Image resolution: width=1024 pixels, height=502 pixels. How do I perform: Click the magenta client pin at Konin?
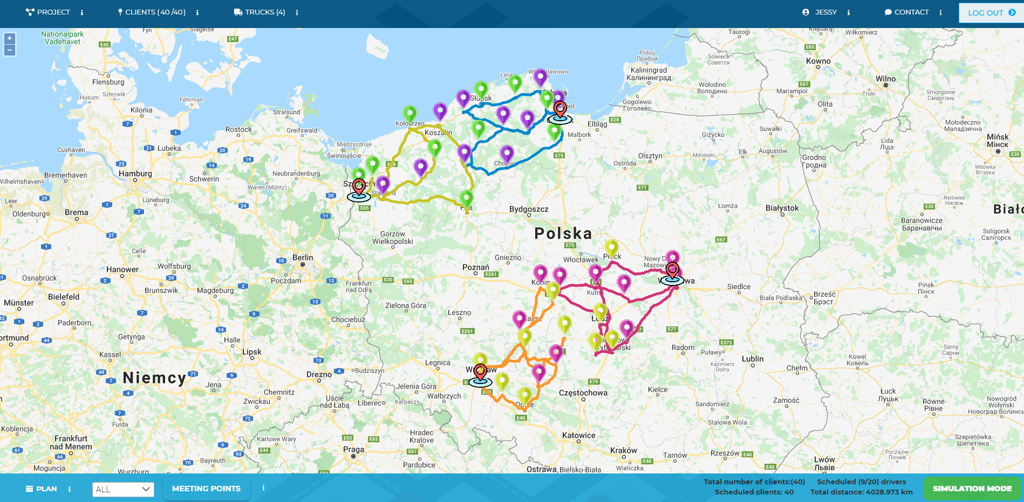[x=541, y=274]
